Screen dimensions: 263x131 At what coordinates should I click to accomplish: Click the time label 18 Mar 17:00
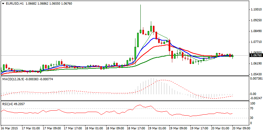(136, 128)
